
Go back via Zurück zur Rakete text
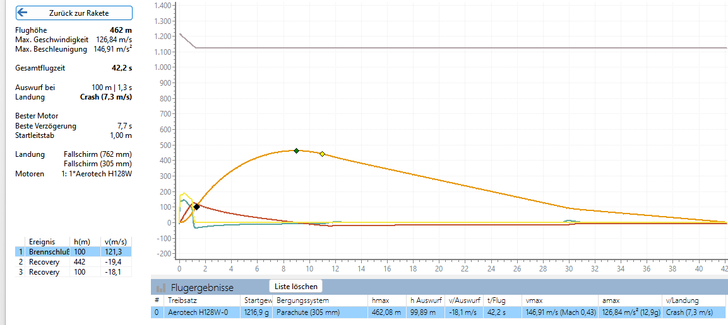[x=79, y=13]
